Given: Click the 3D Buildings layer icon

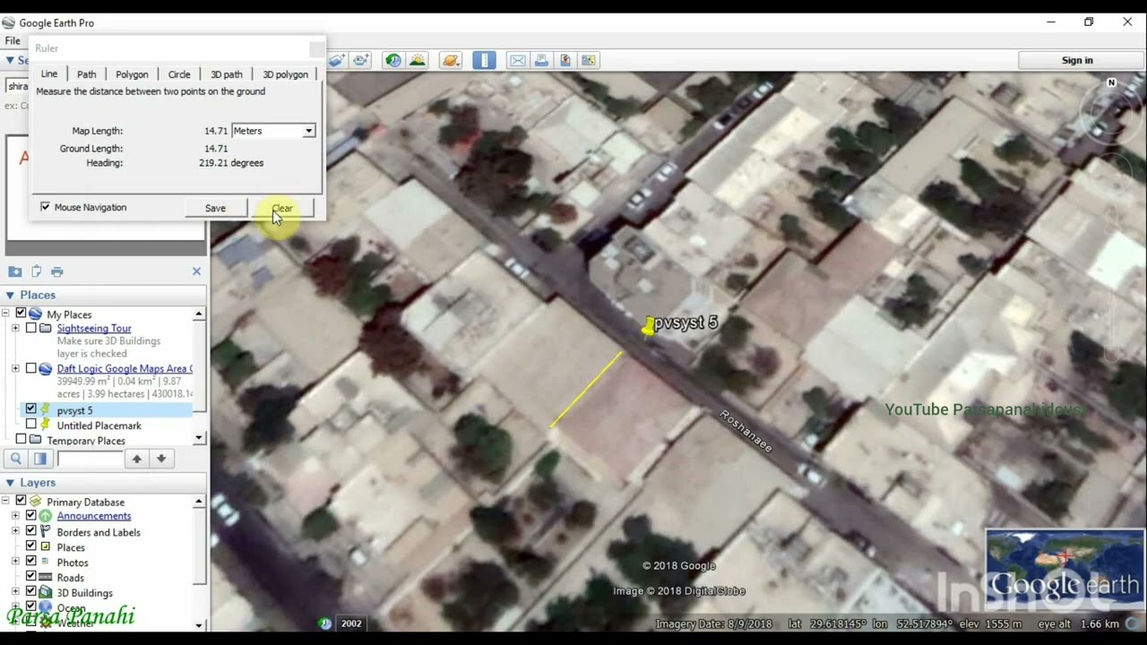Looking at the screenshot, I should 46,592.
